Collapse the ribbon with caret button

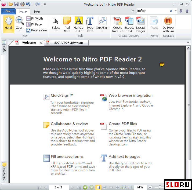[133, 11]
